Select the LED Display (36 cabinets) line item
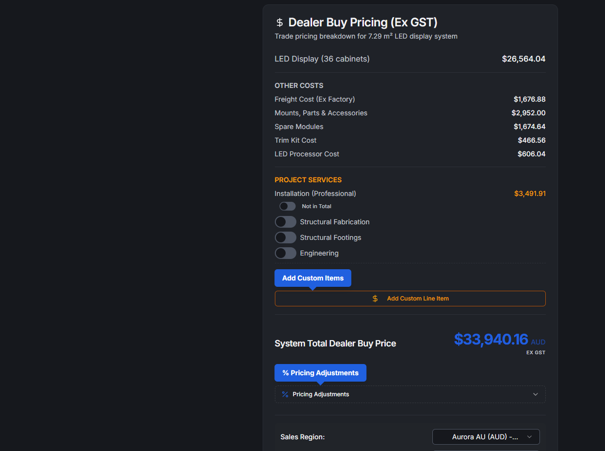 click(322, 59)
